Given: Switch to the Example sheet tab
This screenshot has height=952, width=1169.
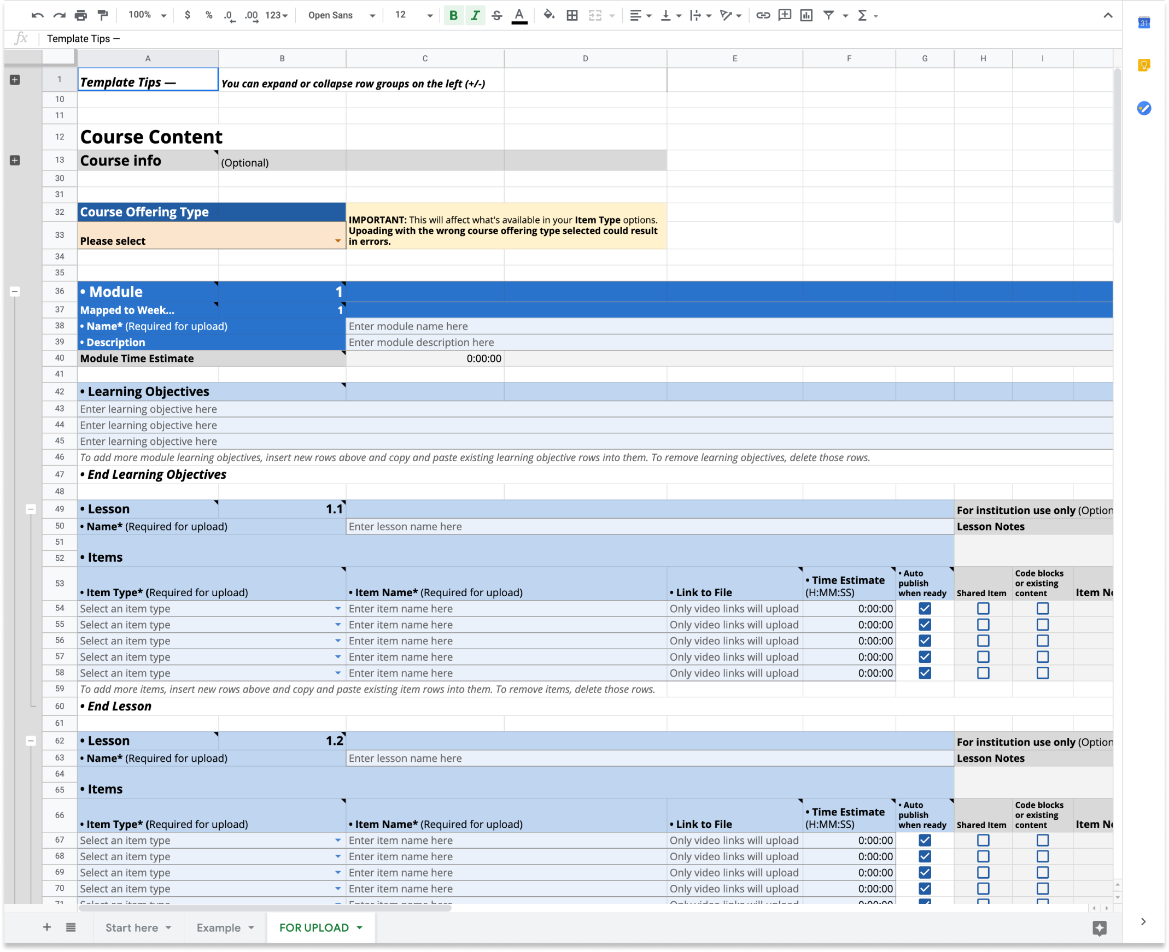Looking at the screenshot, I should click(x=218, y=928).
